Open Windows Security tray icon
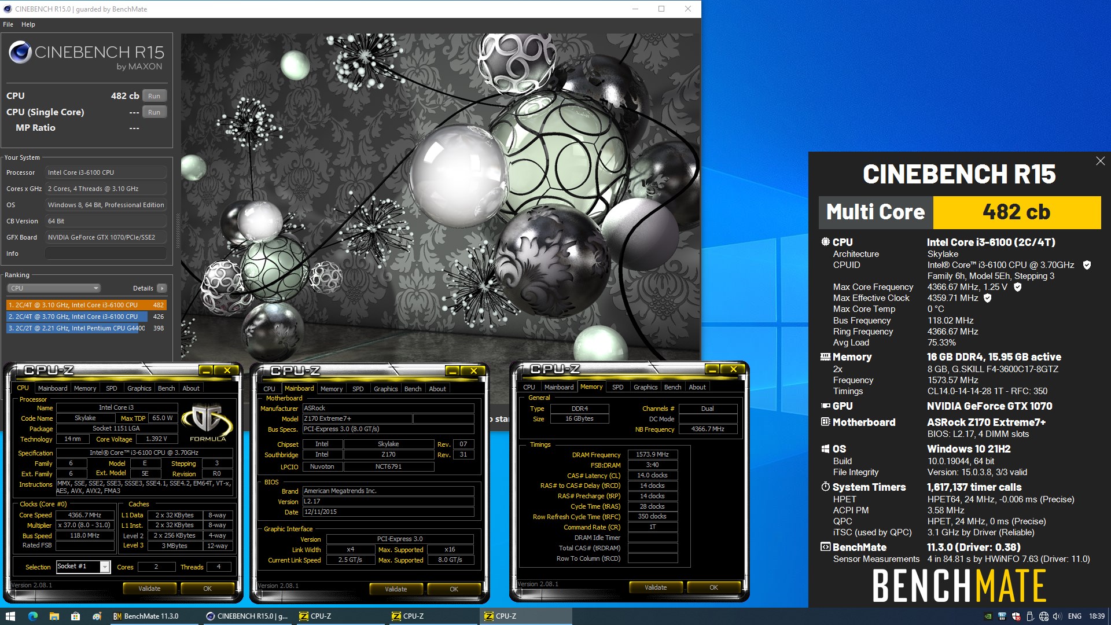Viewport: 1111px width, 625px height. click(1016, 616)
